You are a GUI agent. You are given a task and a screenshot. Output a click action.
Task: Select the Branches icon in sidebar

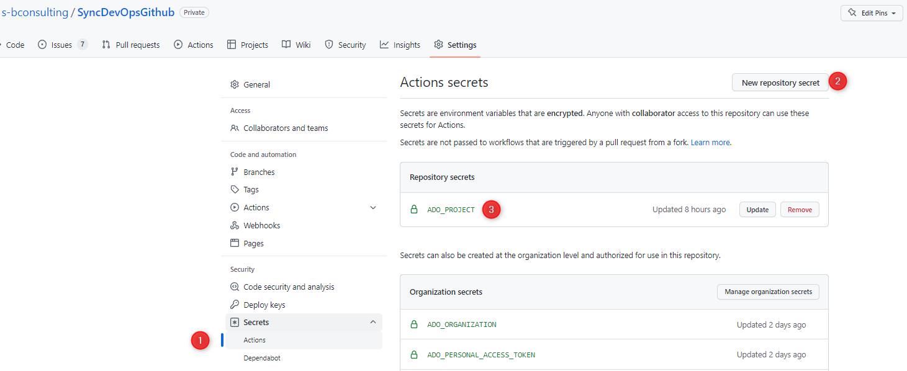click(235, 172)
